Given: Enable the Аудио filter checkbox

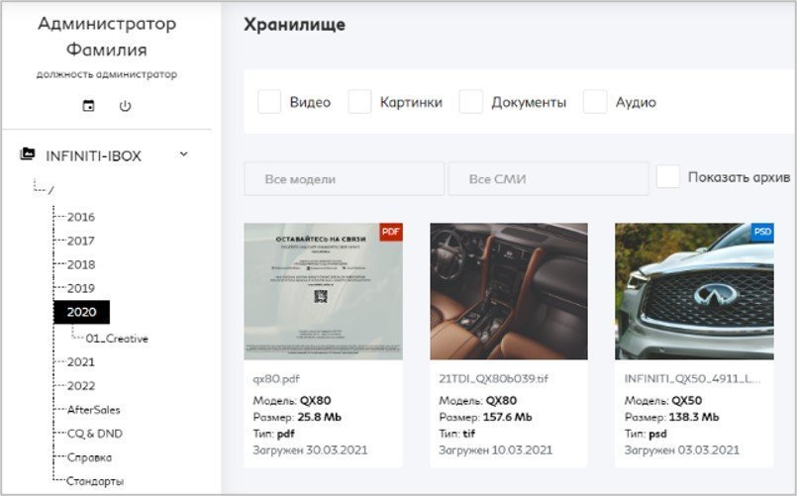Looking at the screenshot, I should tap(595, 102).
